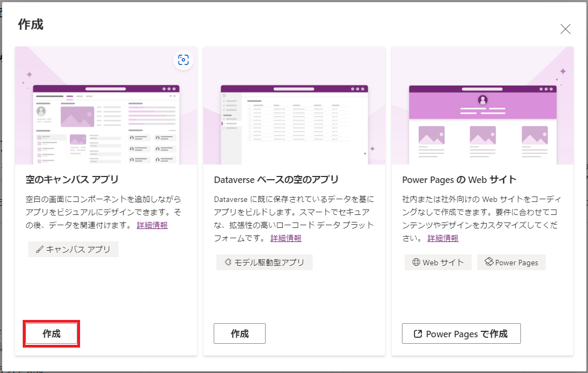Viewport: 588px width, 373px height.
Task: Open 詳細情報 link in canvas app description
Action: pyautogui.click(x=152, y=225)
